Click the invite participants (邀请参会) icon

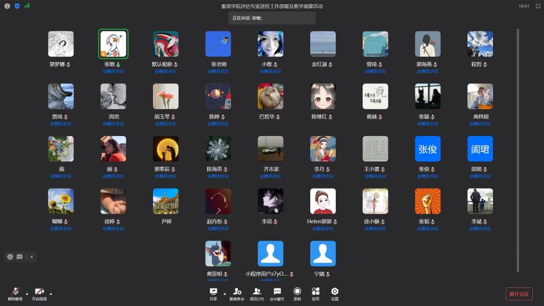point(237,292)
